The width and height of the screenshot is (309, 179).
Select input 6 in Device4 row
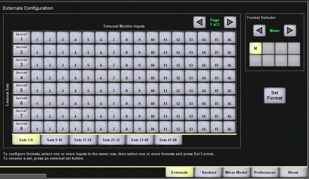101,76
